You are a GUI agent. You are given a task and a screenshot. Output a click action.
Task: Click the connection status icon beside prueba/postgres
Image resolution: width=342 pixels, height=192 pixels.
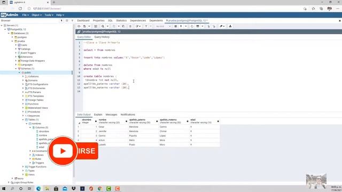tap(79, 32)
